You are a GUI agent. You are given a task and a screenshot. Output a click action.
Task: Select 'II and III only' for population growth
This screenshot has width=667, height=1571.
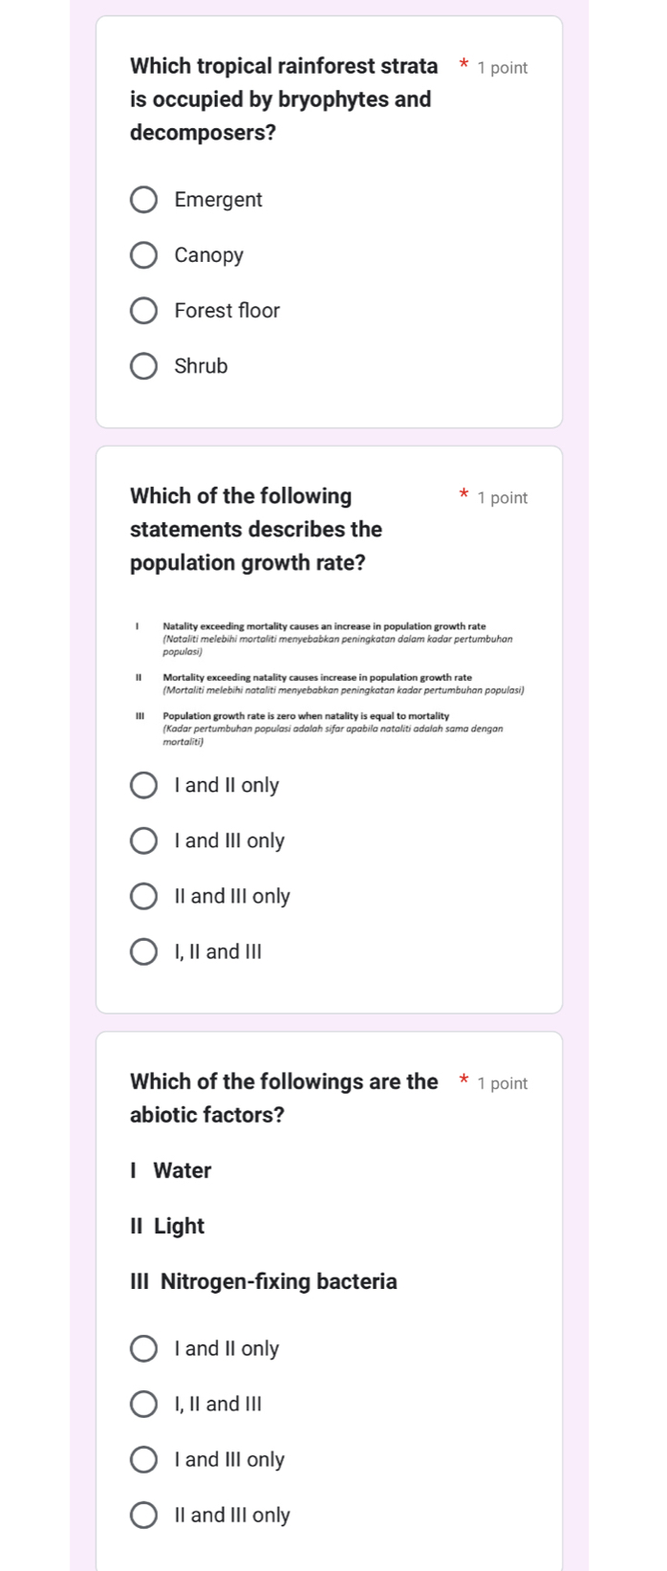click(143, 897)
